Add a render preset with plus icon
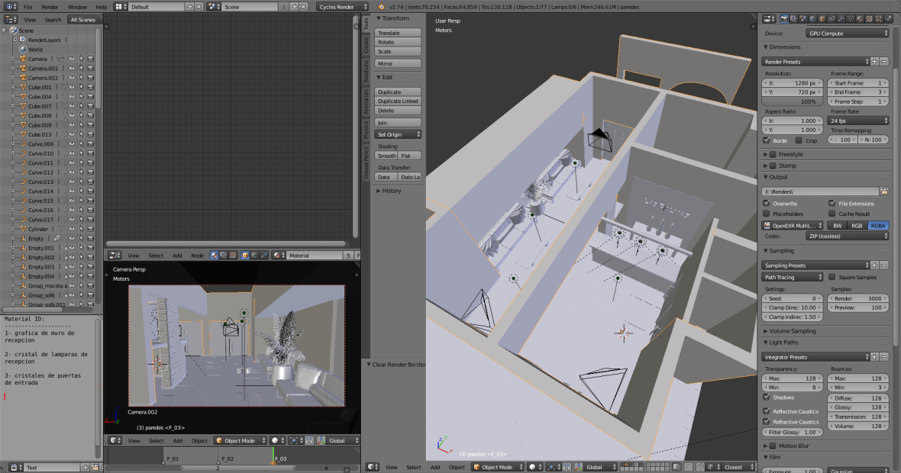Image resolution: width=901 pixels, height=473 pixels. pyautogui.click(x=875, y=61)
